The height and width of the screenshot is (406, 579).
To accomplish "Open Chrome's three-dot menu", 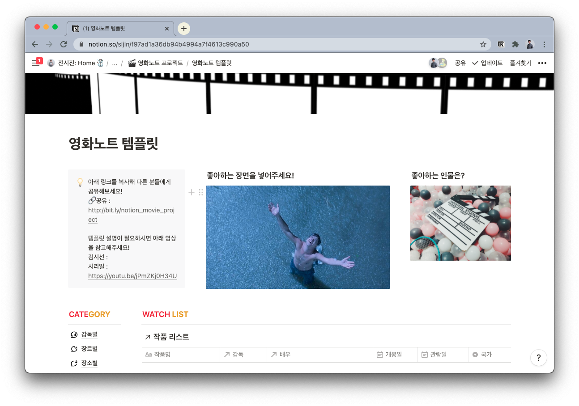I will coord(544,44).
